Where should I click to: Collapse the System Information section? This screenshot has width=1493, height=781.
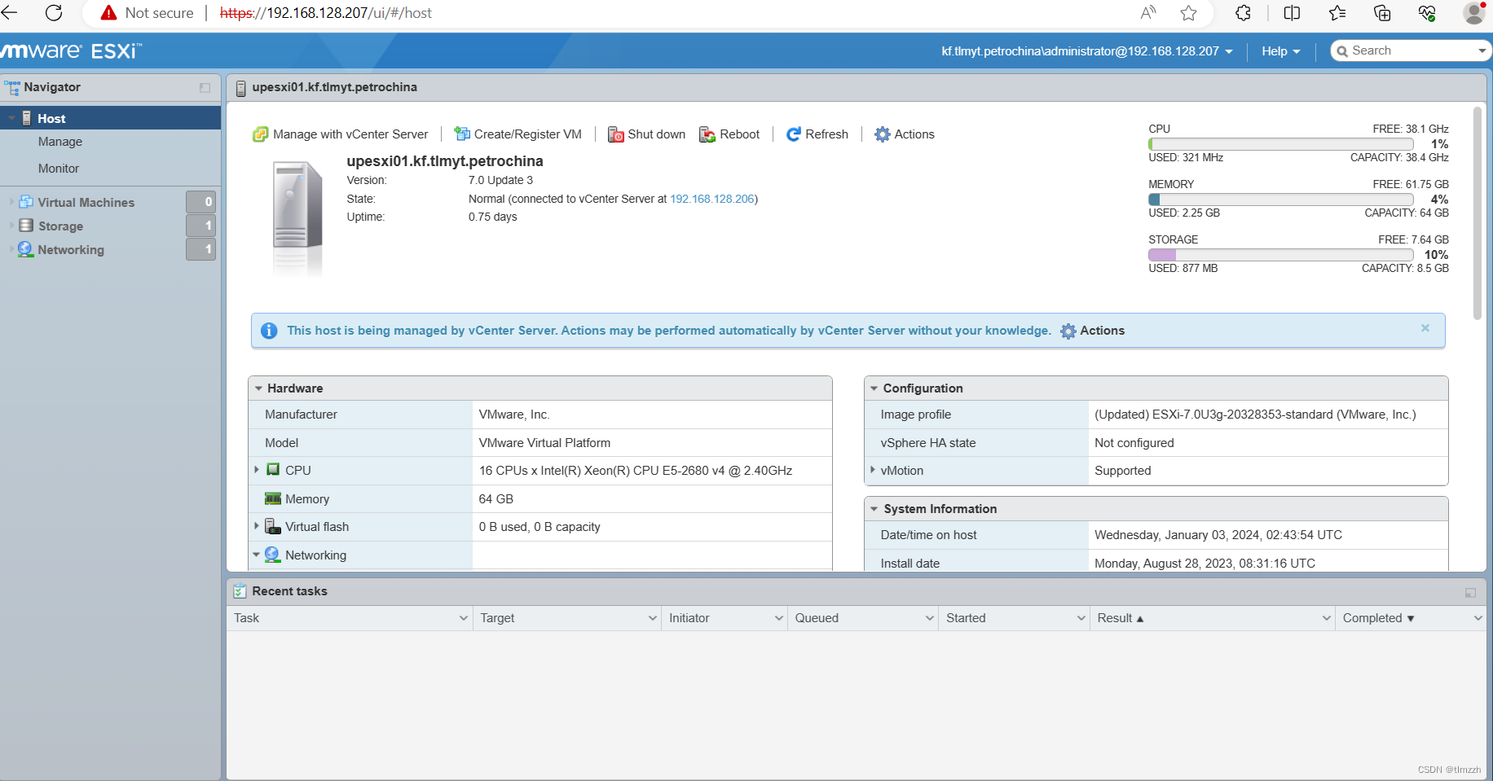874,509
